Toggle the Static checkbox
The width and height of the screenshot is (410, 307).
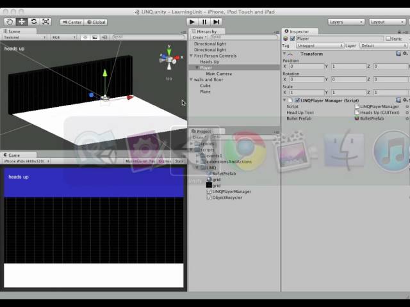click(x=388, y=38)
